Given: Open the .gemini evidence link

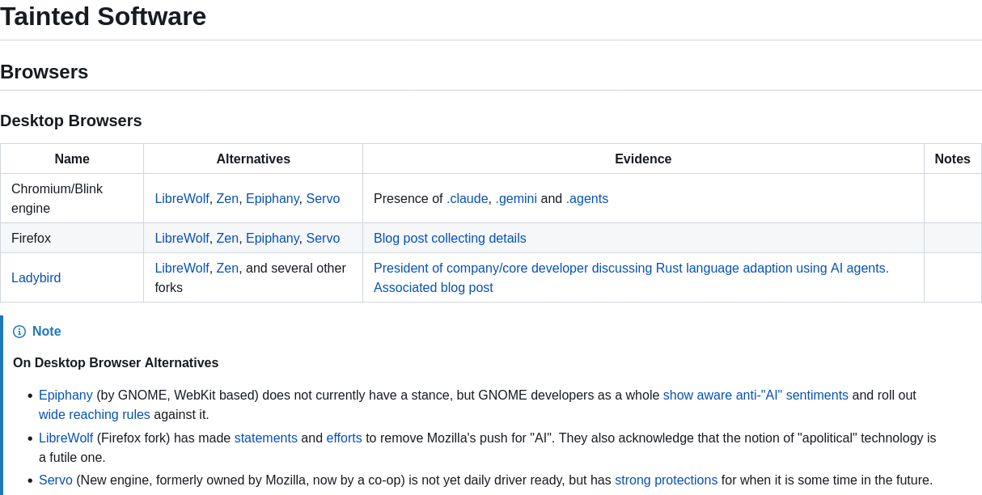Looking at the screenshot, I should [x=516, y=198].
